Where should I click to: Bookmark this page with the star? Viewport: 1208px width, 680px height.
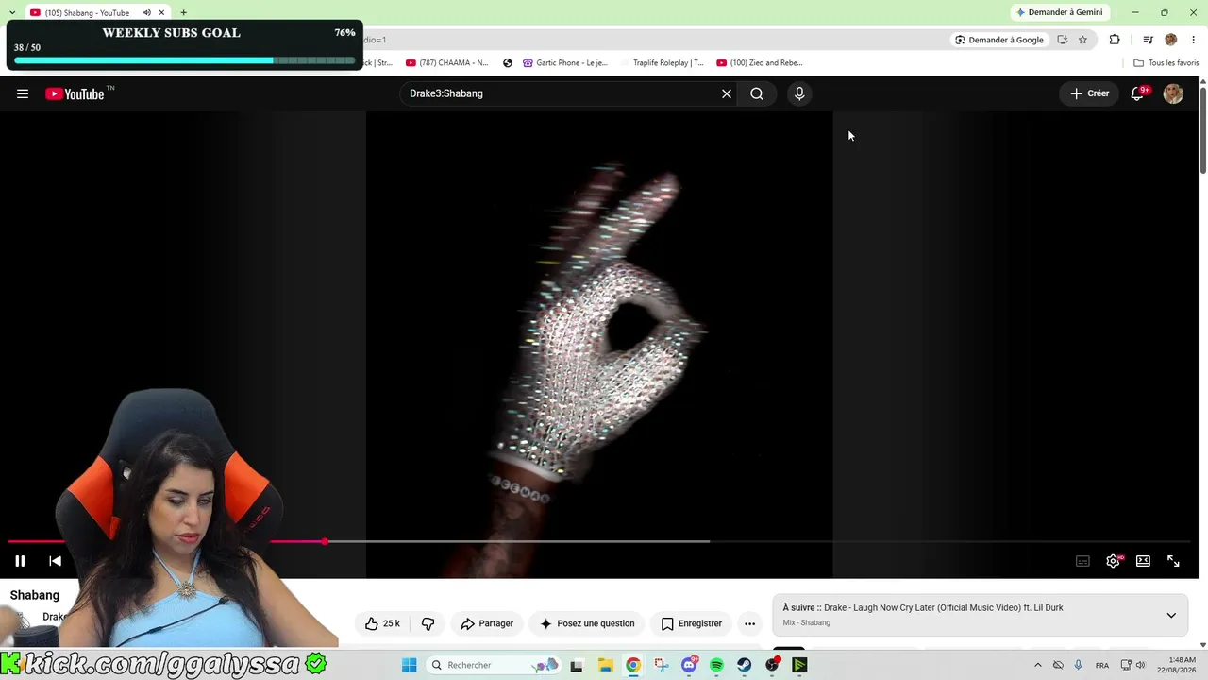point(1082,40)
